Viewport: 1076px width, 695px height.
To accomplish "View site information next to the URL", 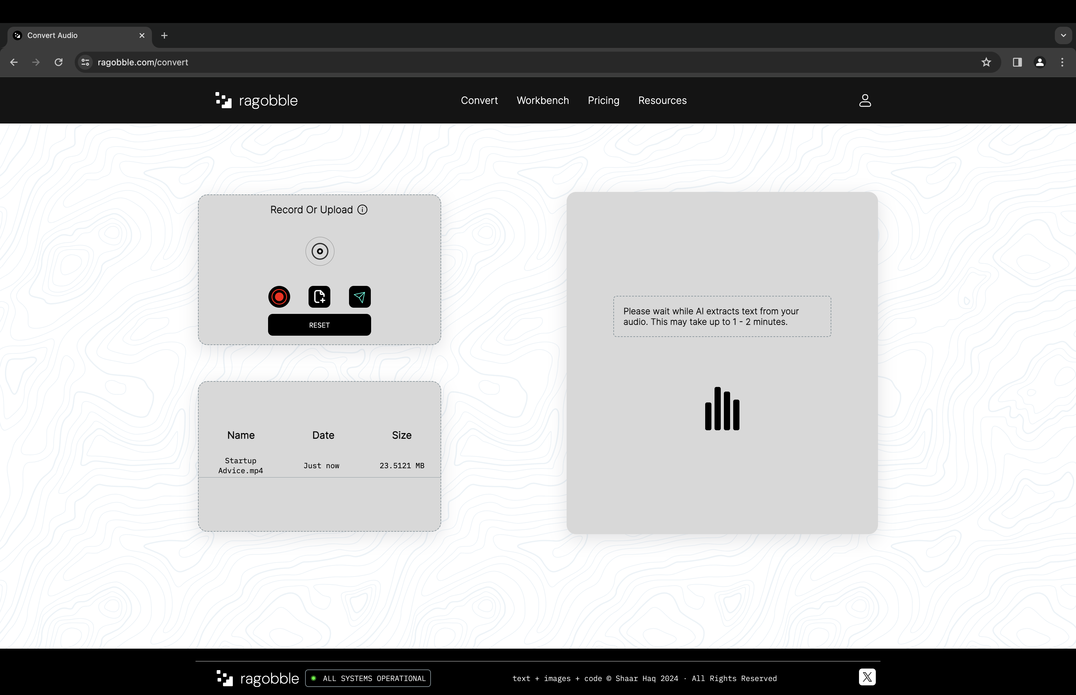I will 85,62.
